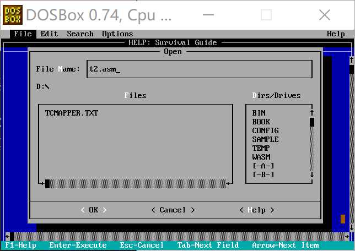Select the TEMP directory
355x251 pixels.
pos(261,148)
